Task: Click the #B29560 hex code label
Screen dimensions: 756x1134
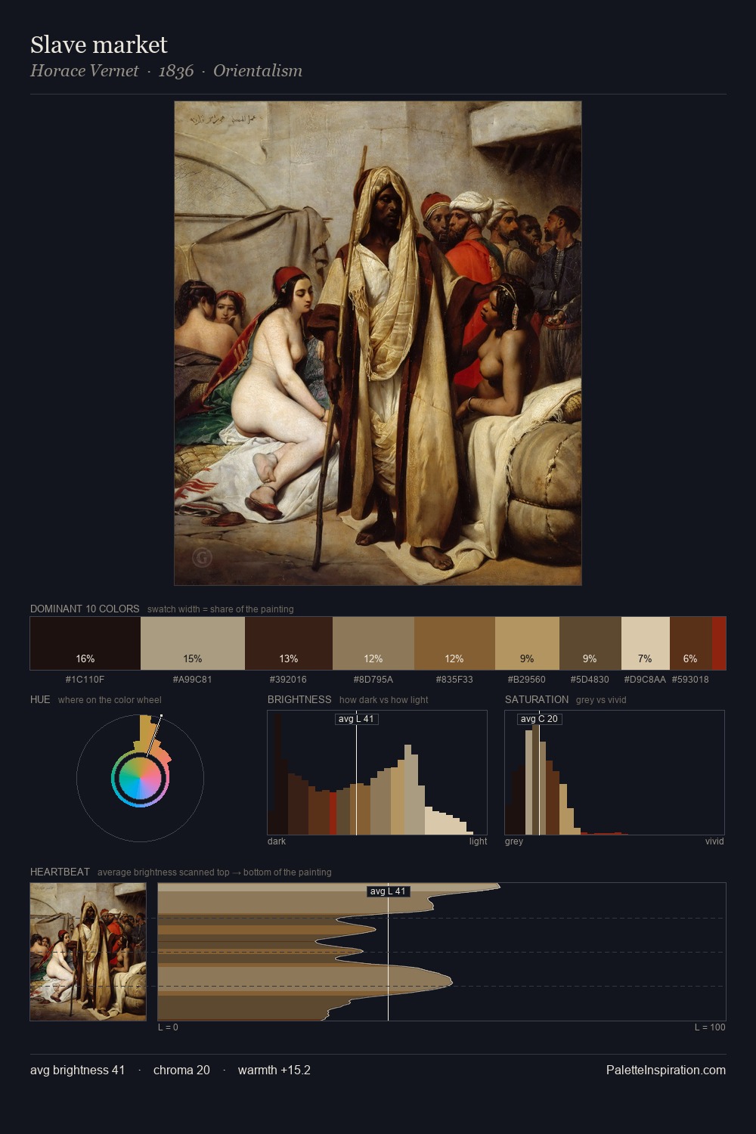Action: (527, 679)
